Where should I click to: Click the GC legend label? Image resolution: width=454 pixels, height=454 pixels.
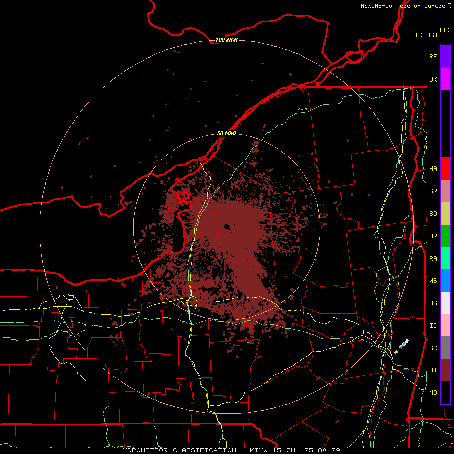433,348
